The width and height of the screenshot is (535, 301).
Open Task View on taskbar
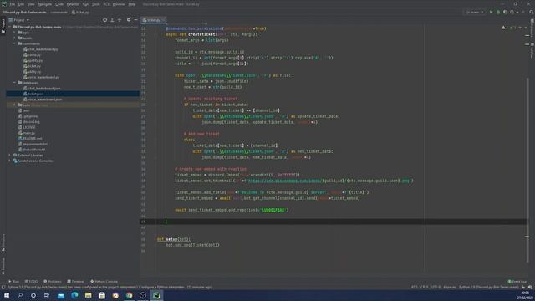point(47,295)
